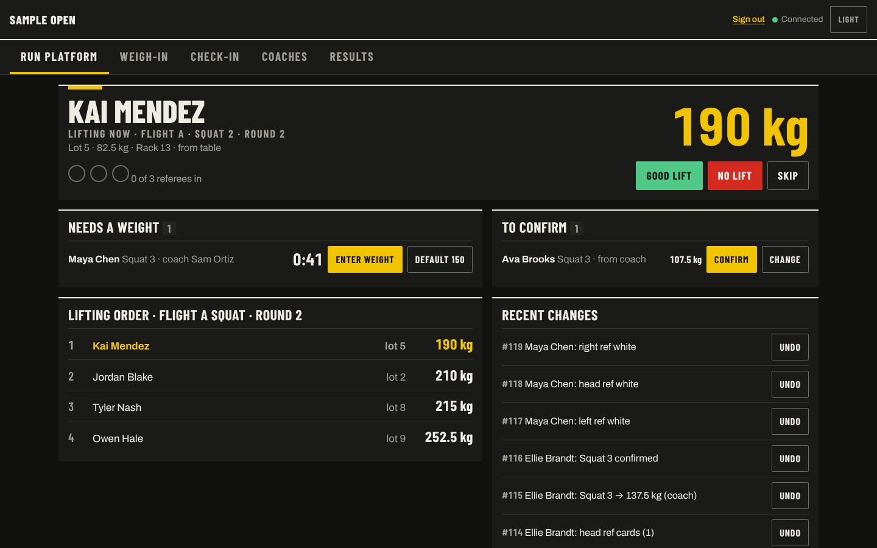Apply Default 150 for Maya Chen

440,259
